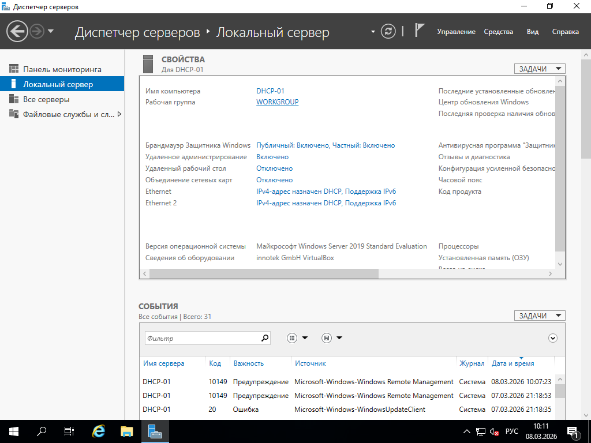This screenshot has width=591, height=443.
Task: Click right arrow of properties horizontal scrollbar
Action: click(x=550, y=274)
